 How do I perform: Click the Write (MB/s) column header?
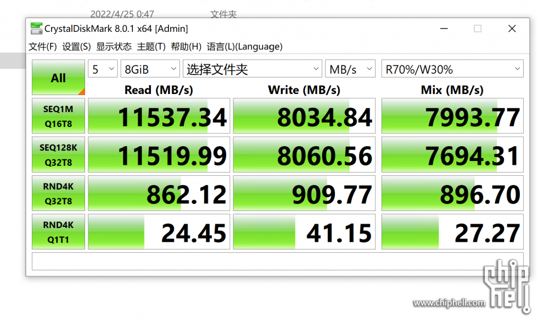tap(304, 90)
